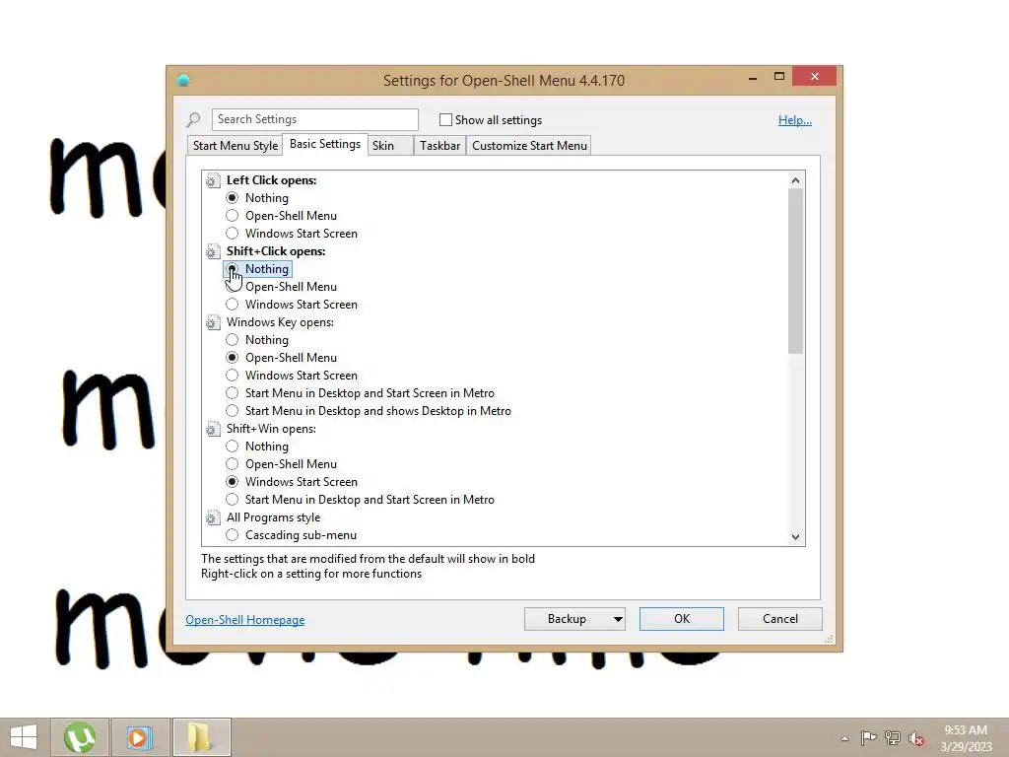Screen dimensions: 1009x757
Task: Close the Open-Shell settings window
Action: click(x=815, y=77)
